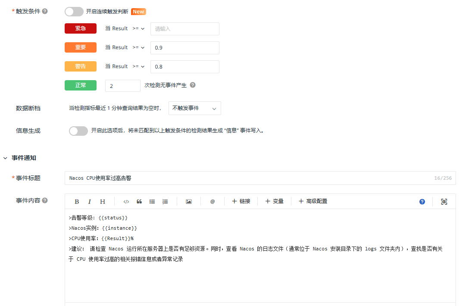Click the 重要 threshold field containing 0.9
The image size is (475, 306).
pyautogui.click(x=185, y=48)
